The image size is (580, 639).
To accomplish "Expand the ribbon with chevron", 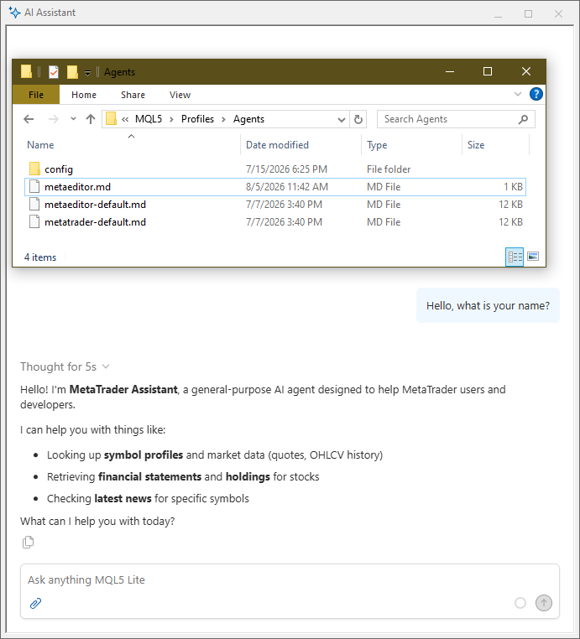I will click(x=518, y=94).
